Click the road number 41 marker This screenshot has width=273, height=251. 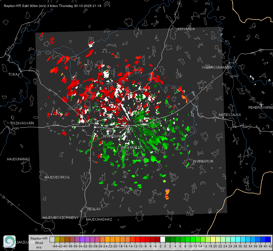click(212, 81)
